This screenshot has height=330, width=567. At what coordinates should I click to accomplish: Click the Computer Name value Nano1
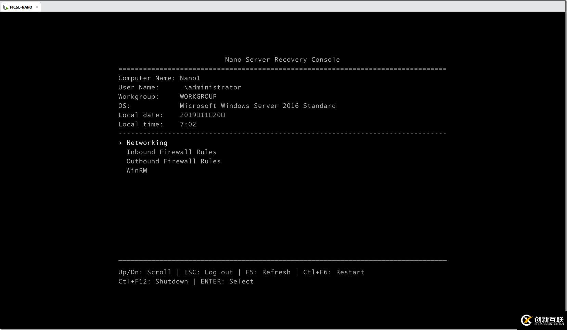coord(190,78)
